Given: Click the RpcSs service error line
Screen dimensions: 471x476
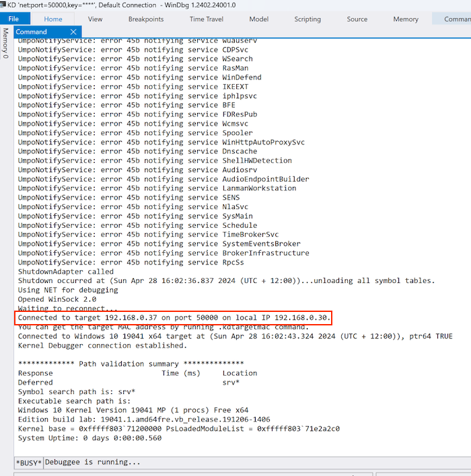Looking at the screenshot, I should pos(131,262).
